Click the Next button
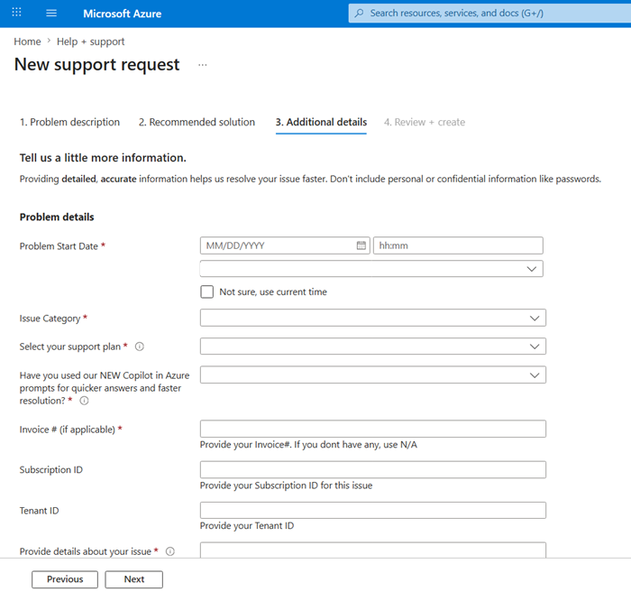The width and height of the screenshot is (631, 601). coord(134,579)
